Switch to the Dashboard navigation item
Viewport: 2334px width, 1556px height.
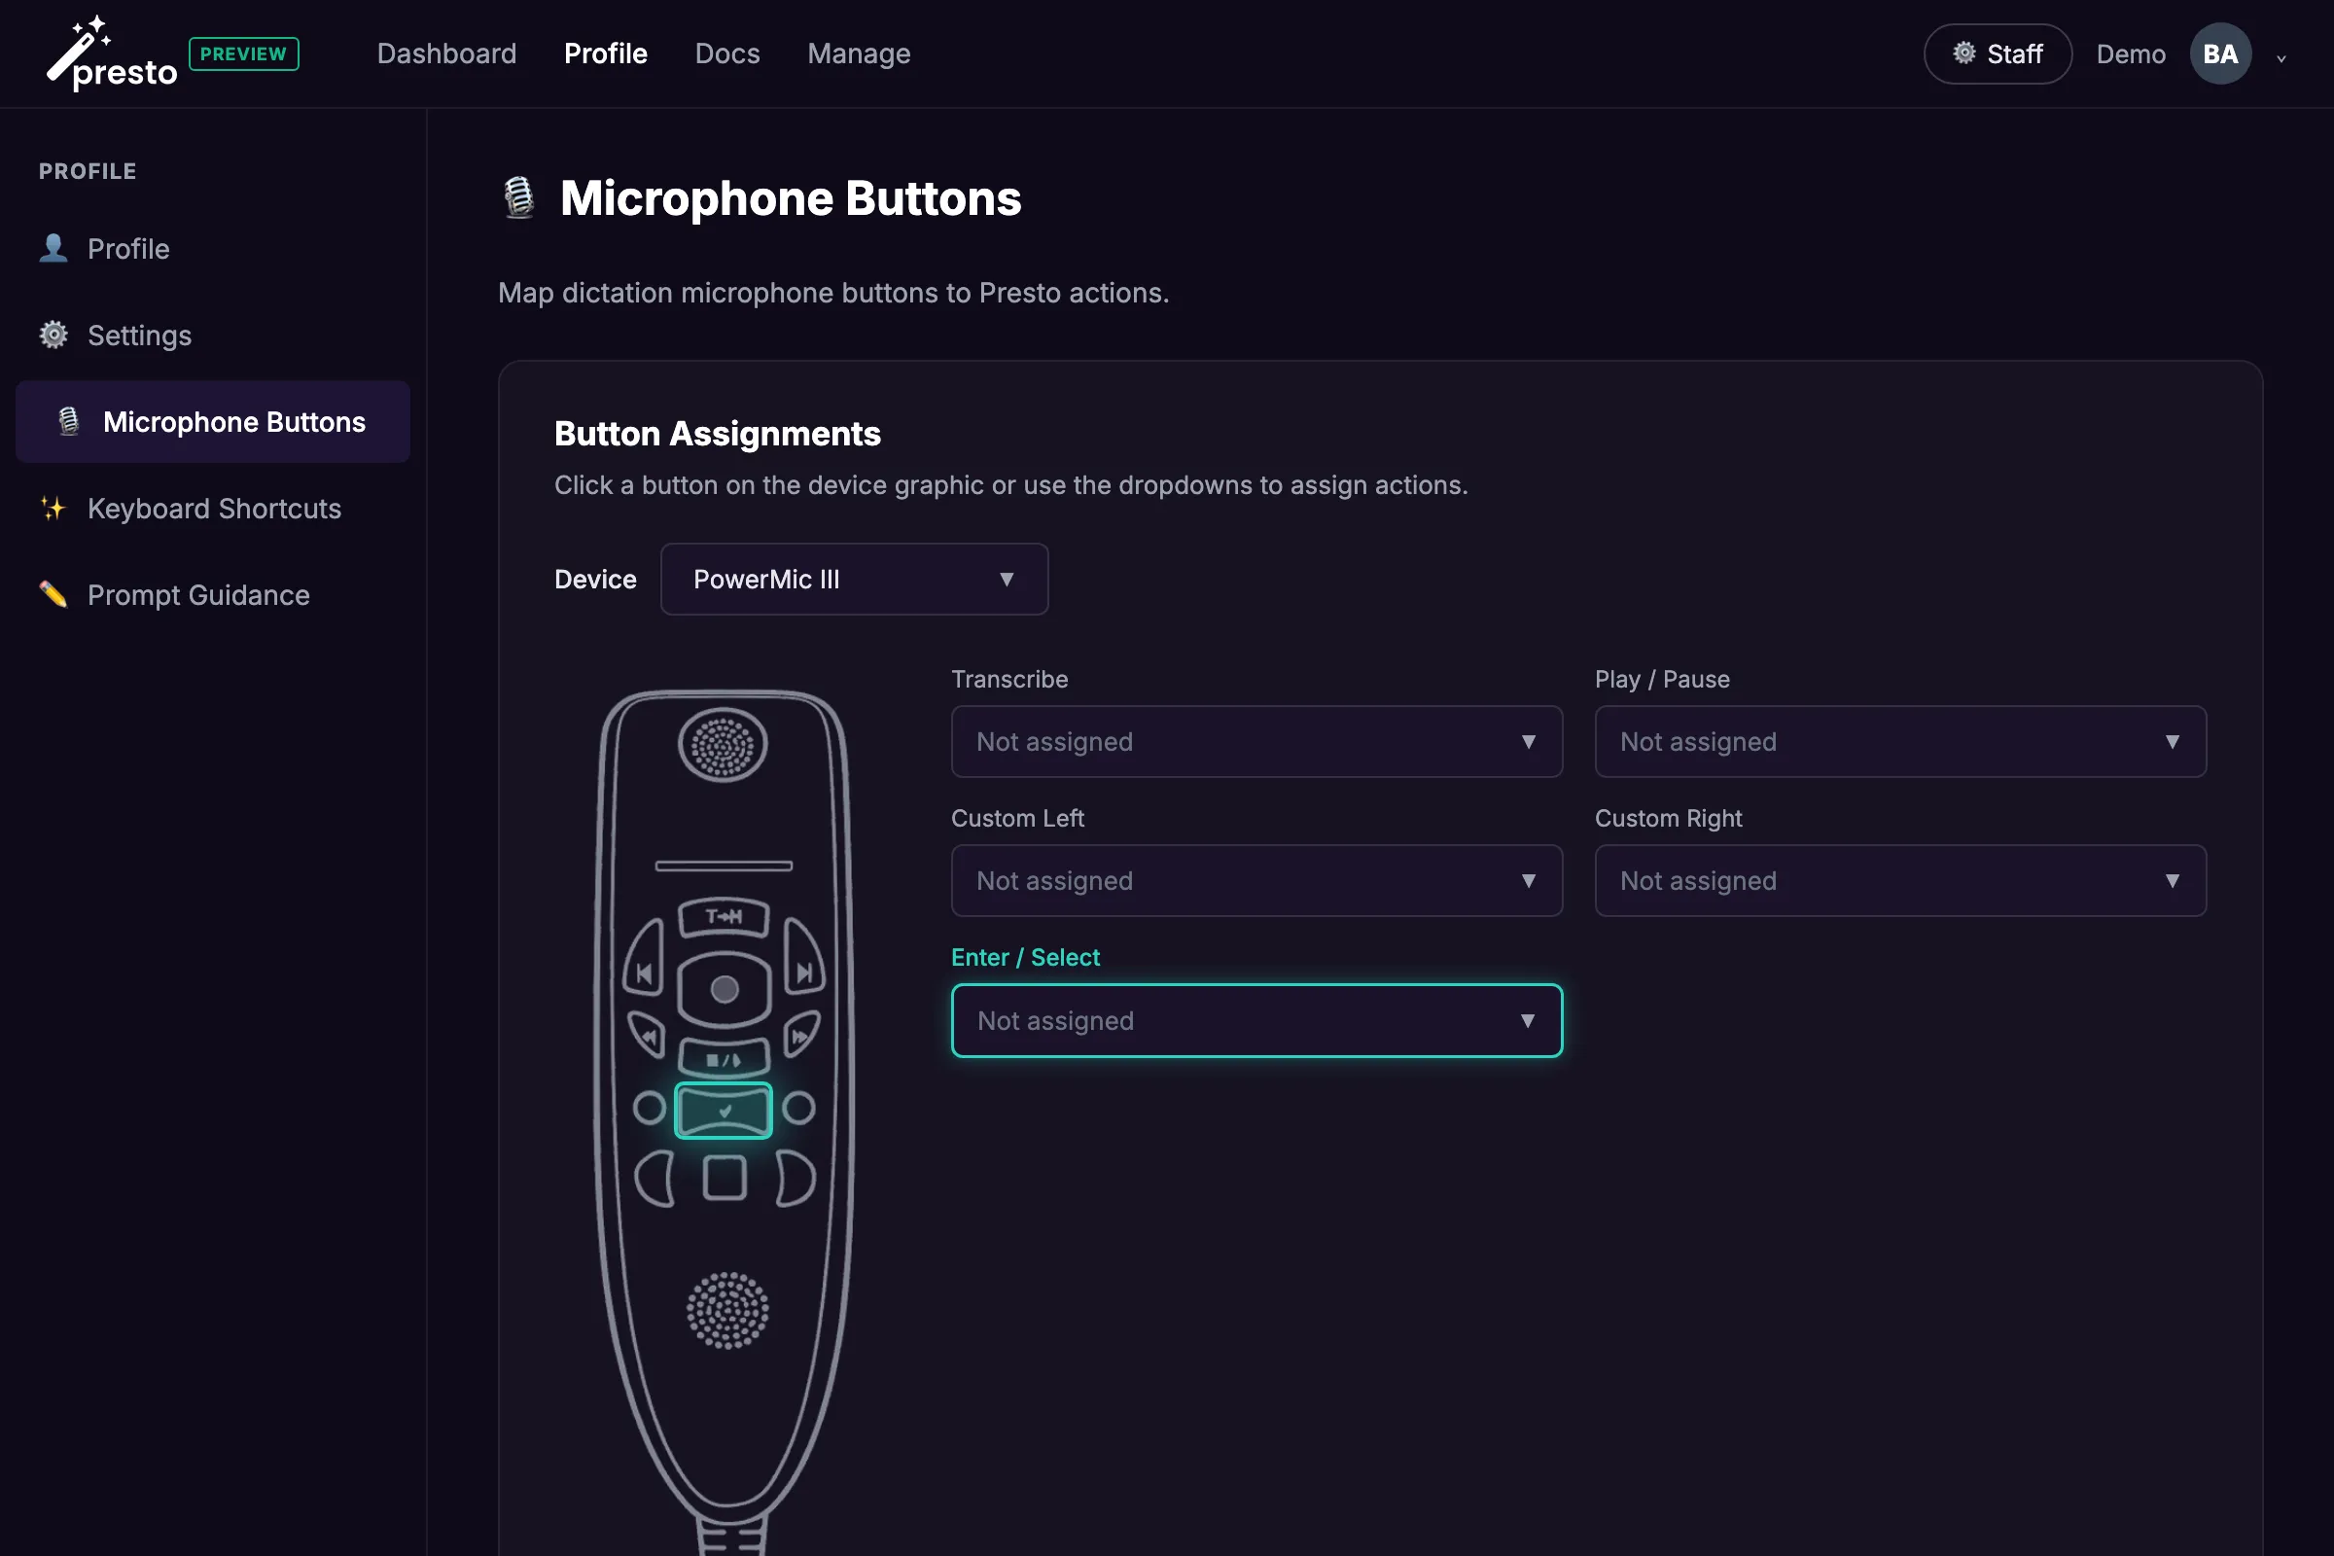click(x=445, y=53)
